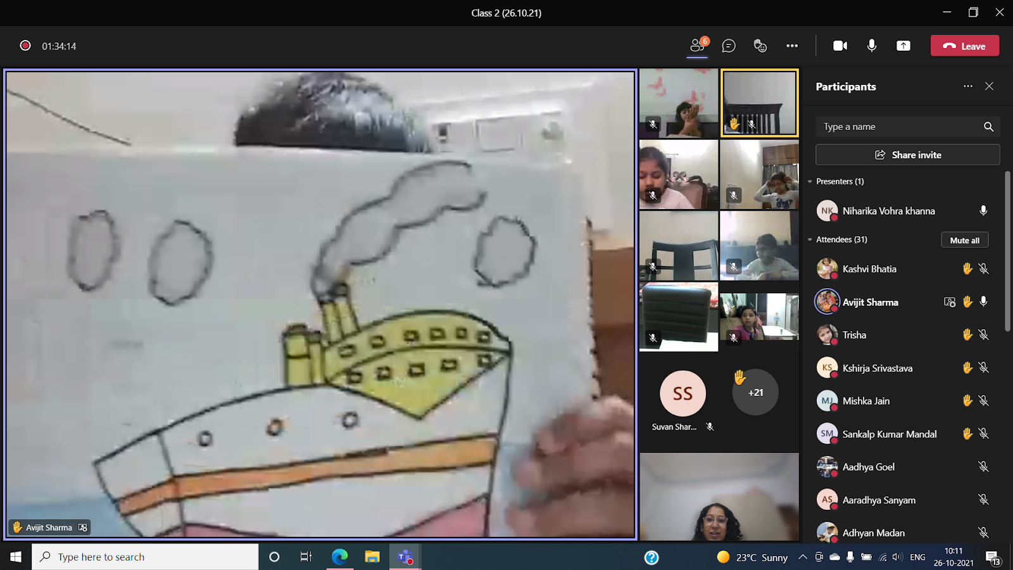Click Trisha's raised hand icon
The height and width of the screenshot is (570, 1013).
click(x=967, y=334)
